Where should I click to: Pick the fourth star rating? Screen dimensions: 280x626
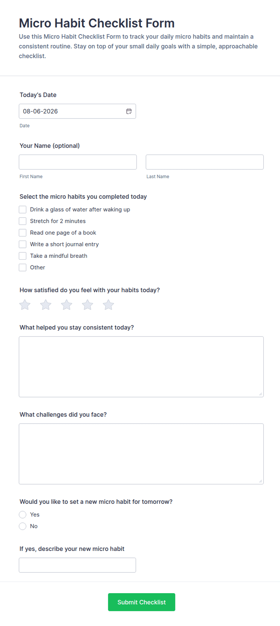pos(87,305)
